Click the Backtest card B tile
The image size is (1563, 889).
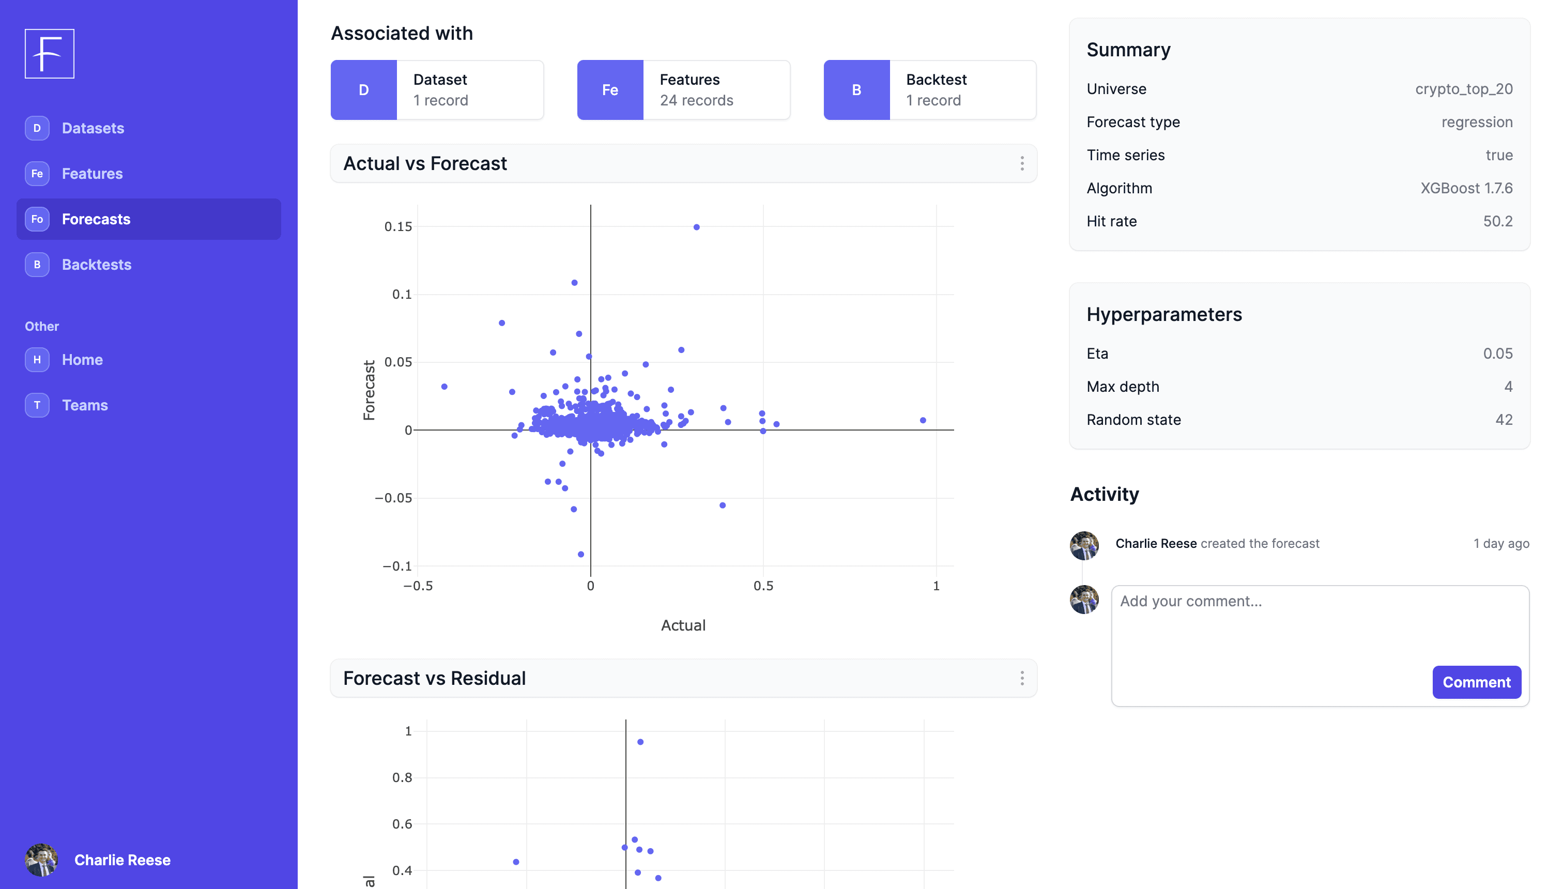click(856, 90)
